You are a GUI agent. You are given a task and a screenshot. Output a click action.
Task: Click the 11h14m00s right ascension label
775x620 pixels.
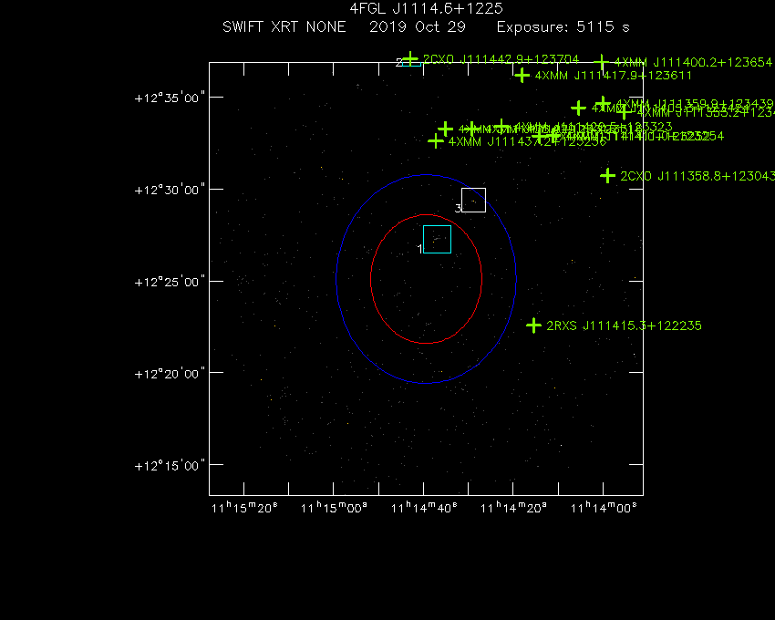(x=604, y=507)
